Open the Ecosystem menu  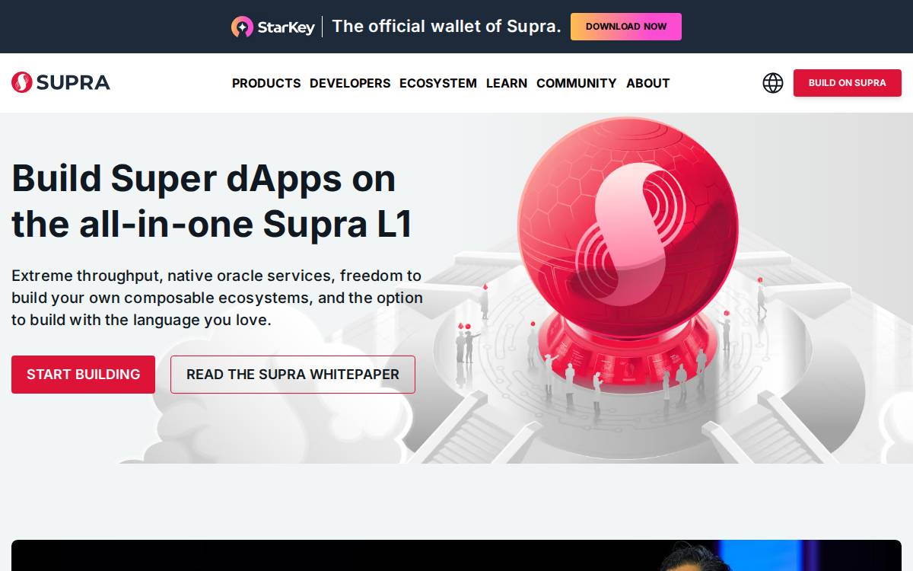coord(438,83)
